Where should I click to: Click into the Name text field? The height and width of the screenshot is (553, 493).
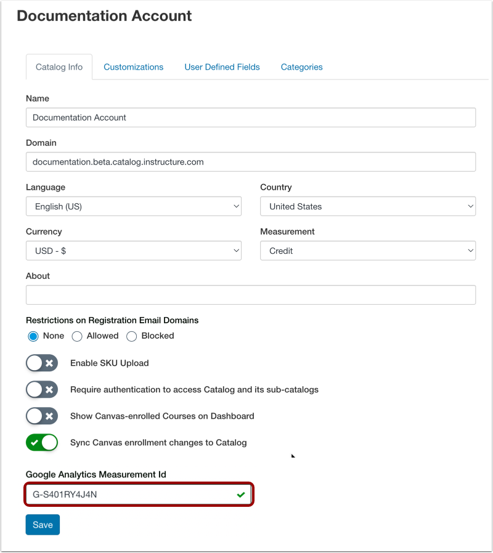tap(251, 118)
